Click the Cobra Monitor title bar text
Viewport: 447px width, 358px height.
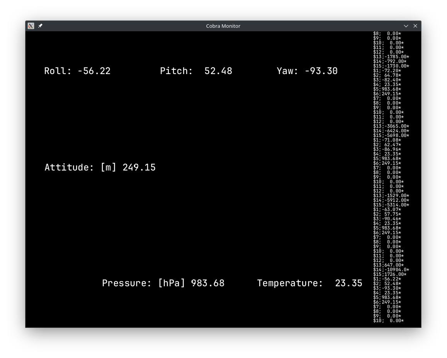point(223,26)
